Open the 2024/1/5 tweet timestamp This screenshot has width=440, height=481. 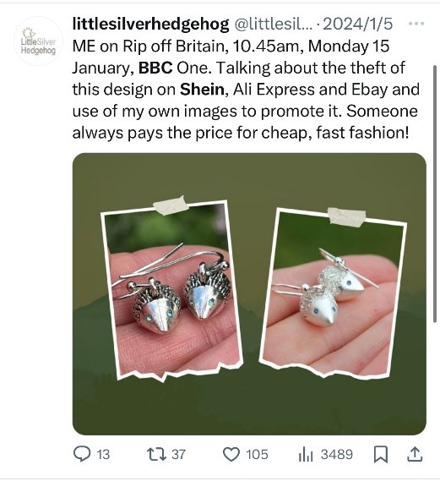tap(357, 24)
